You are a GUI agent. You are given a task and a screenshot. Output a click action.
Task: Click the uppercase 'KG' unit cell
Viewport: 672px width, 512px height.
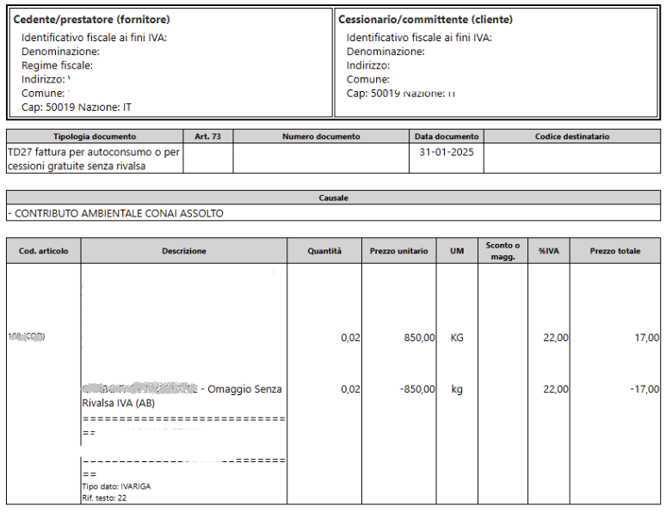457,338
